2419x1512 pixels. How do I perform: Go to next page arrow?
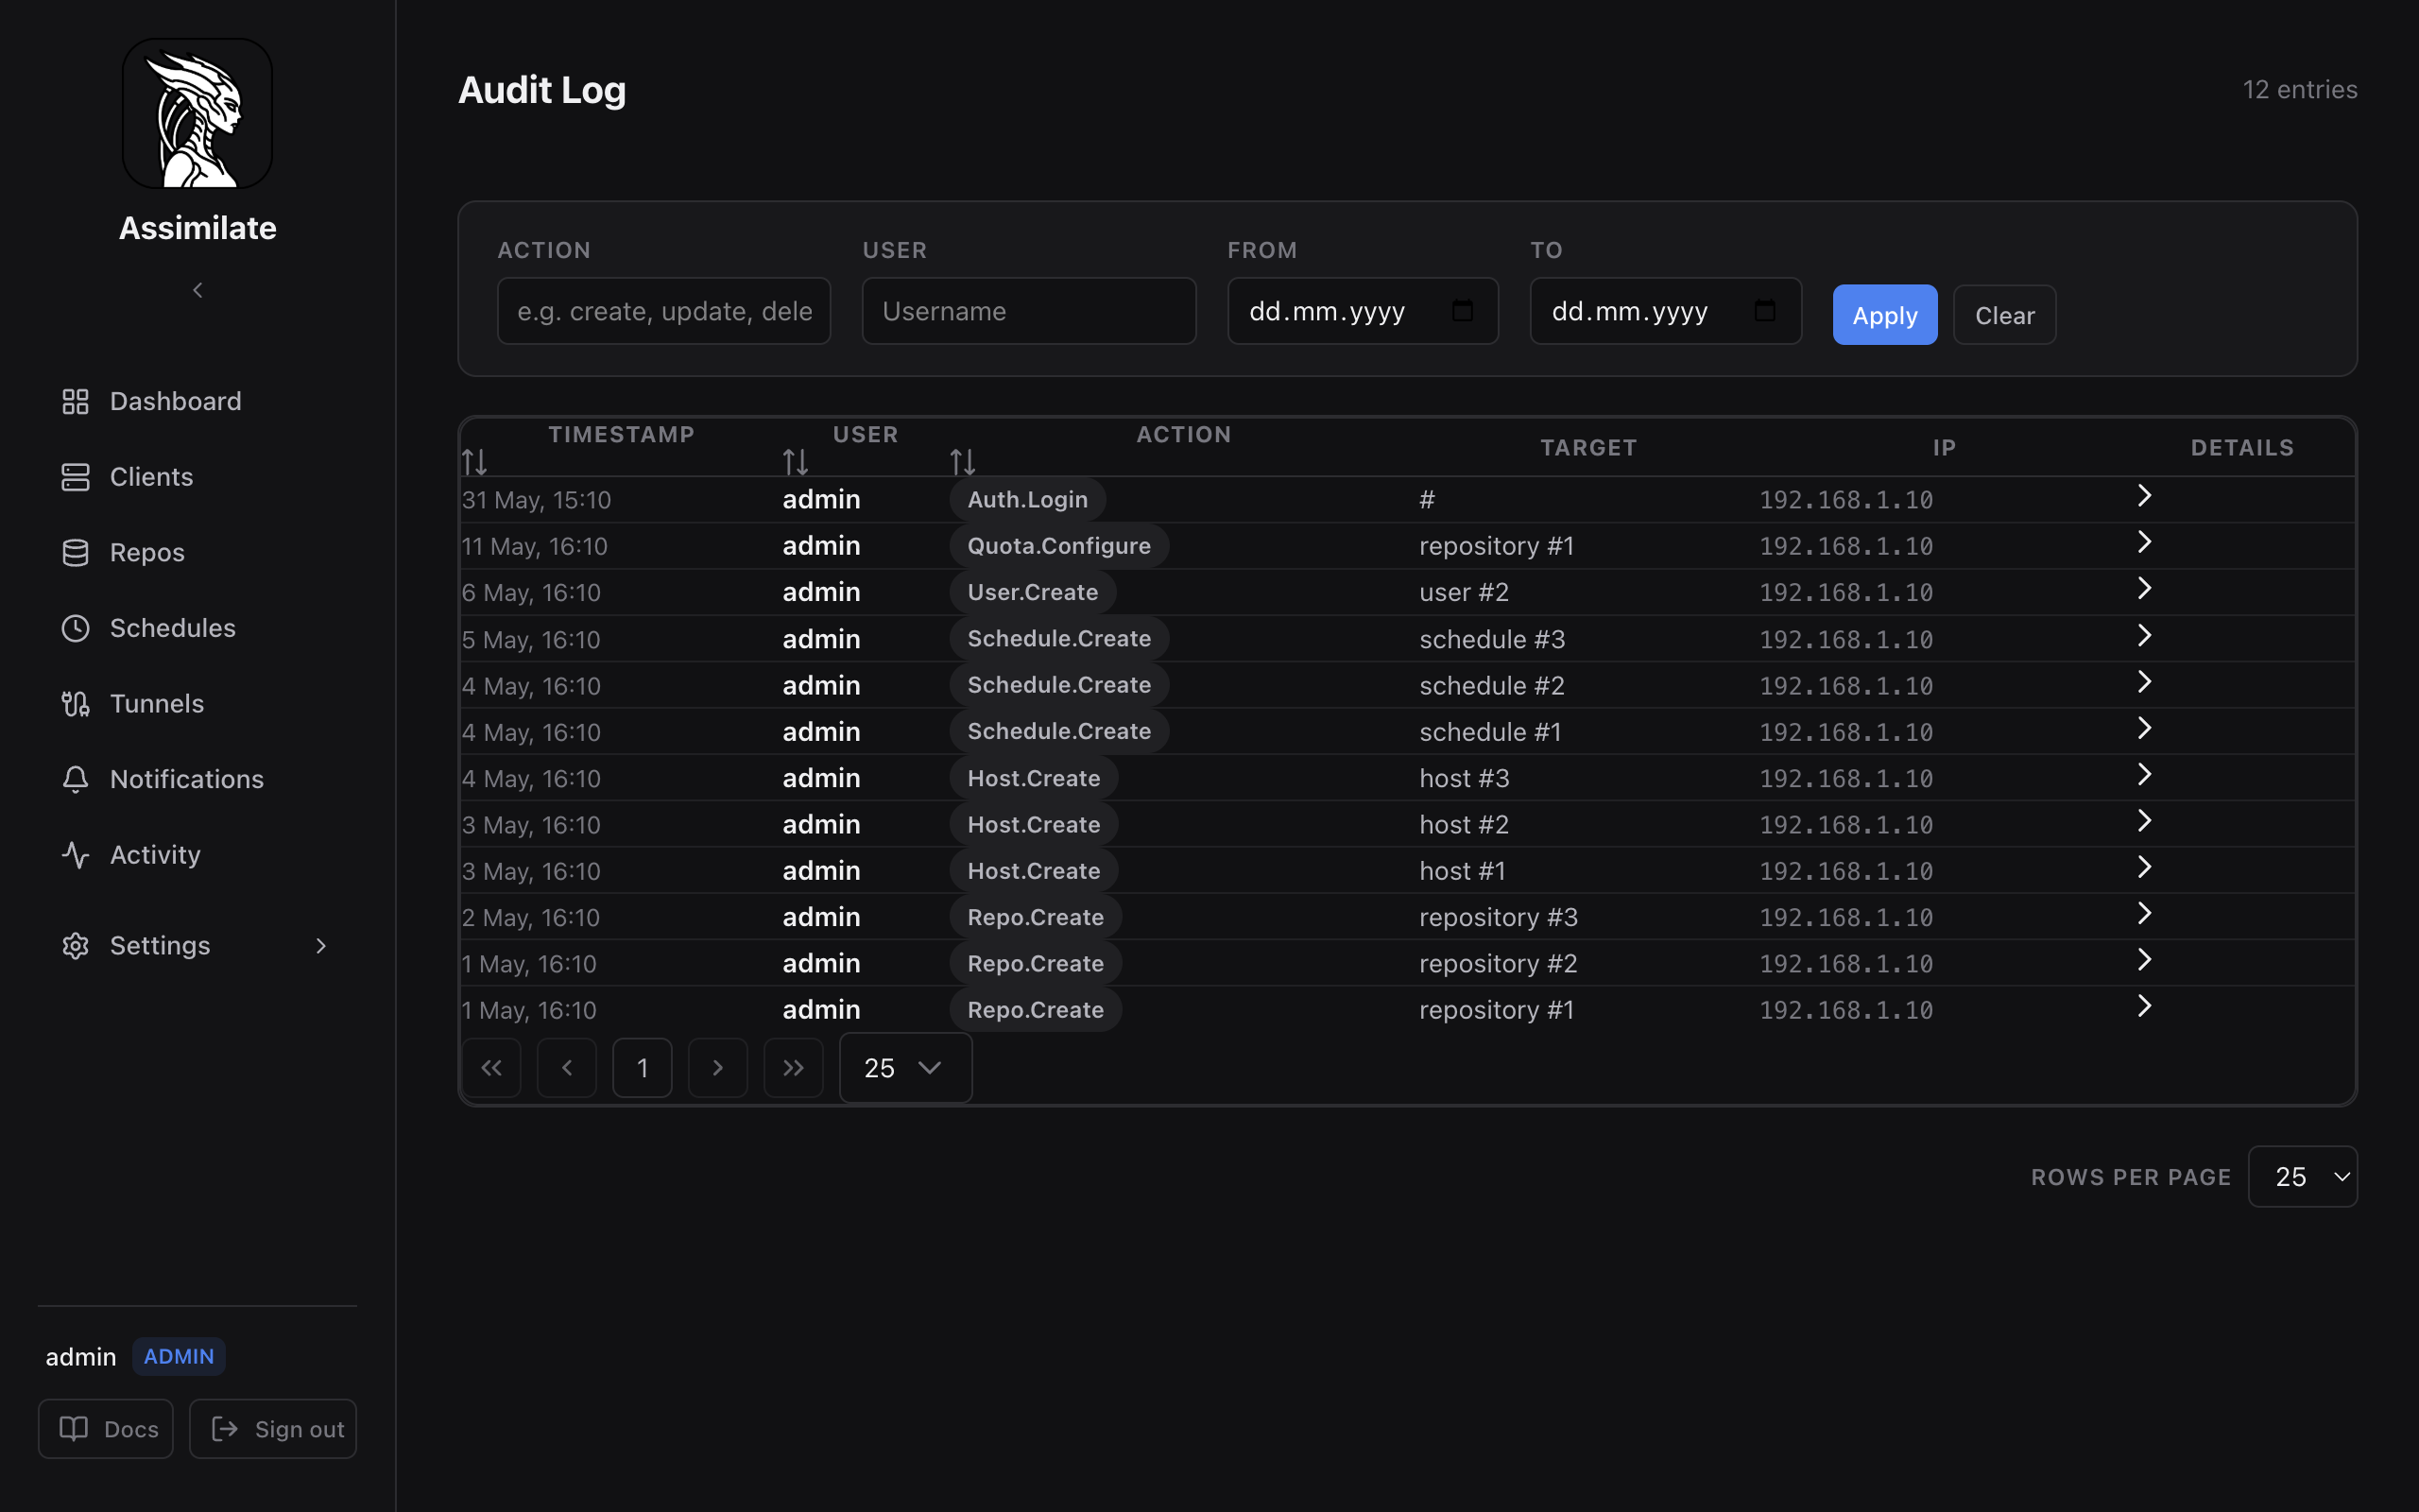(x=718, y=1068)
